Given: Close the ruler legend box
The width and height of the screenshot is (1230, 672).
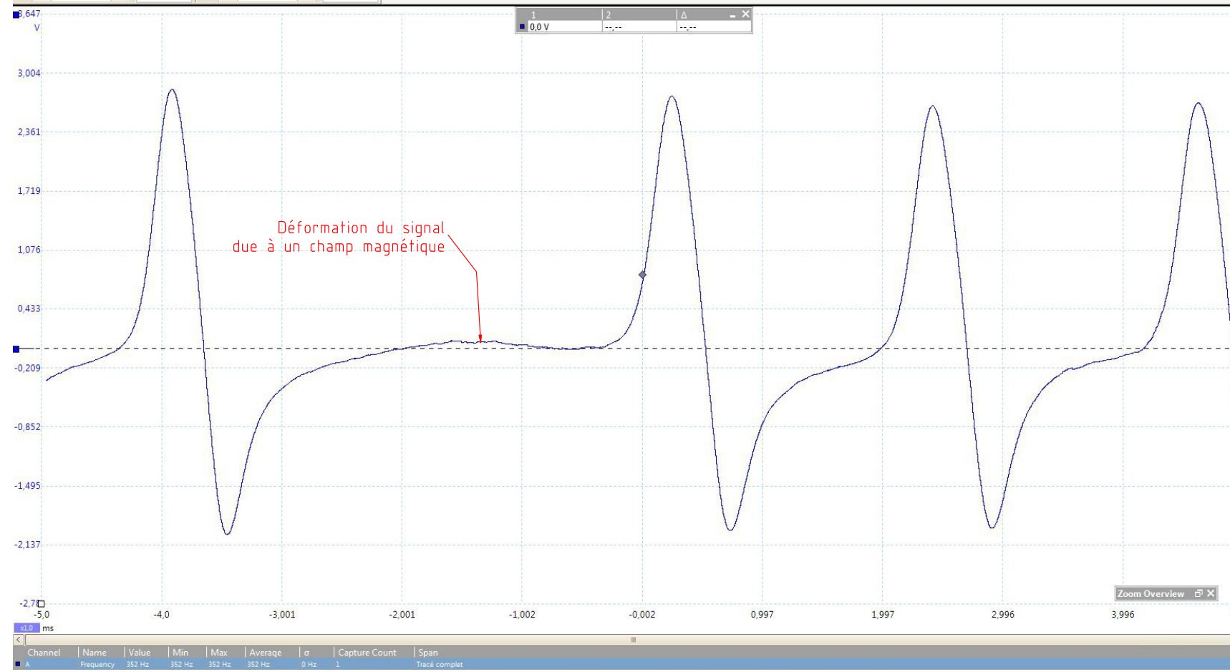Looking at the screenshot, I should pyautogui.click(x=745, y=14).
